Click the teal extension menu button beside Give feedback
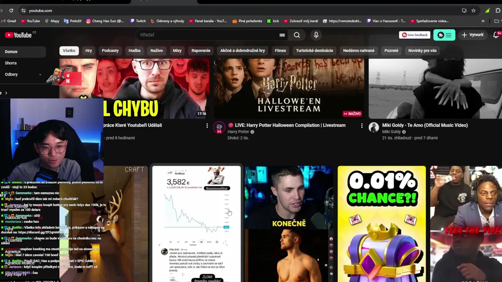502x282 pixels. click(x=444, y=35)
